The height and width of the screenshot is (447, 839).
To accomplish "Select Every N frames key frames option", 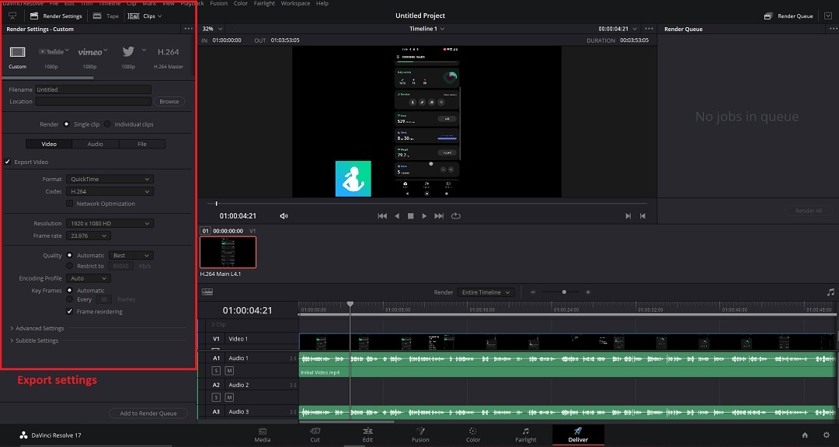I will pyautogui.click(x=70, y=299).
